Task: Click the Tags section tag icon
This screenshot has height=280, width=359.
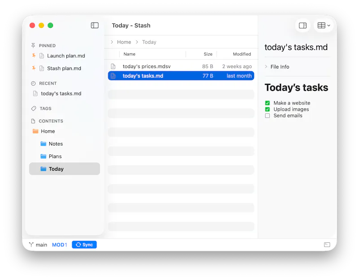Action: 34,108
